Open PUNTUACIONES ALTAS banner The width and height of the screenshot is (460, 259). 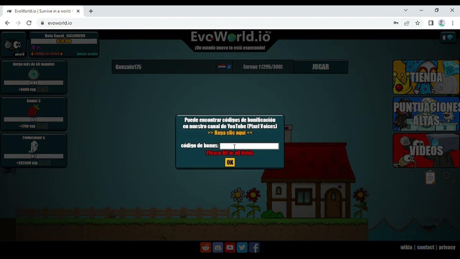[x=426, y=114]
